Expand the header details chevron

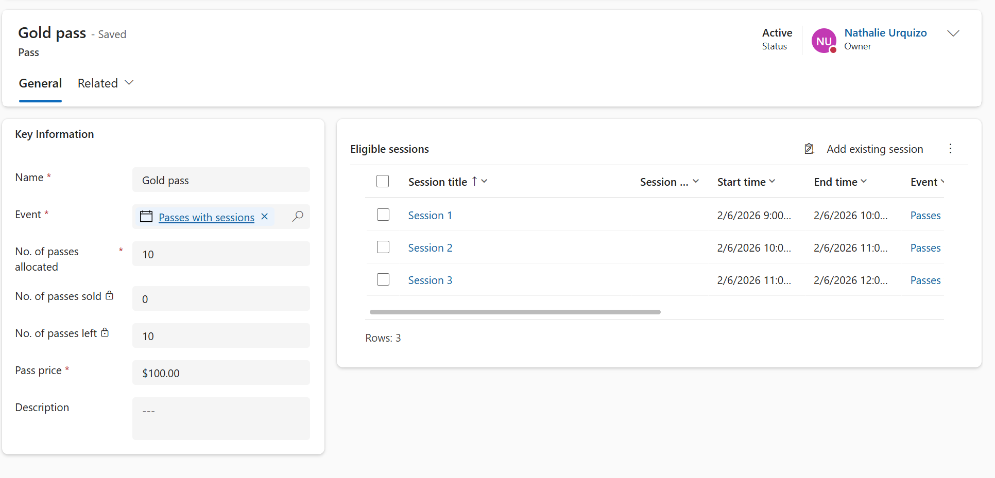(953, 33)
